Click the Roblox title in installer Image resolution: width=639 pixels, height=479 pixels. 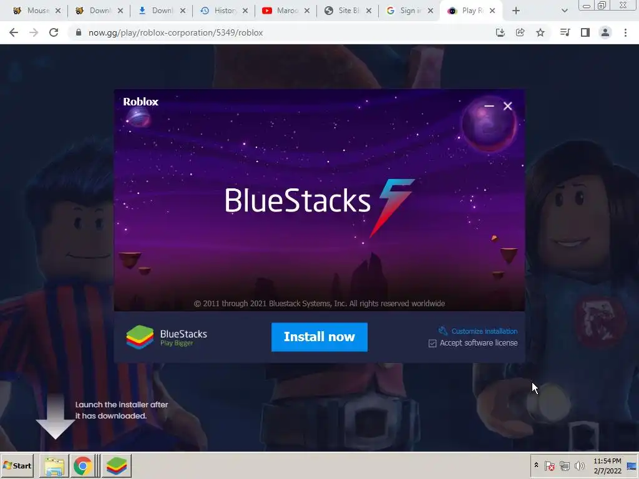[x=140, y=102]
